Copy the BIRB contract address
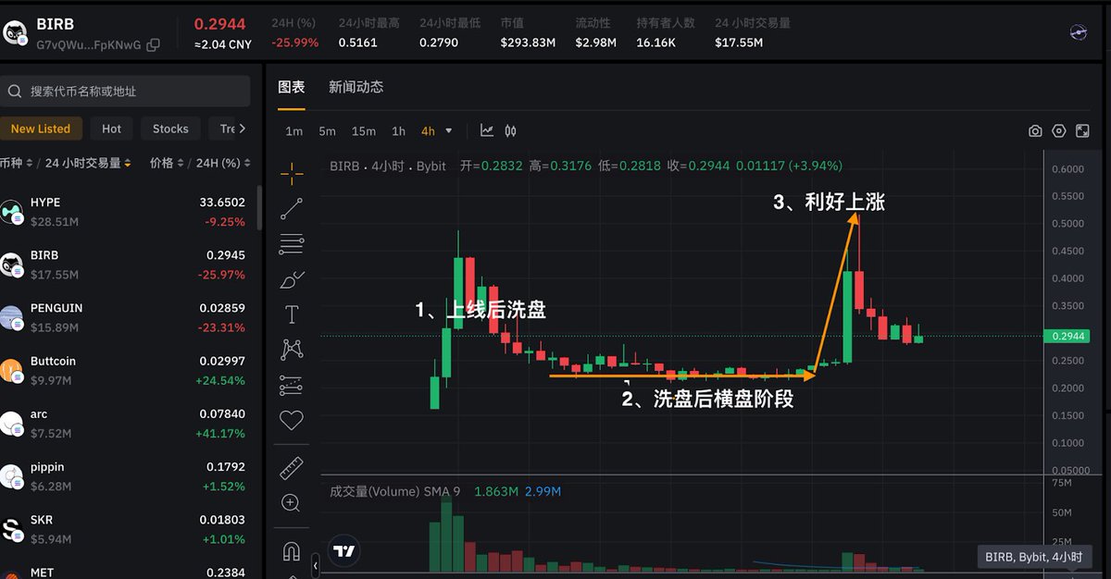The image size is (1111, 579). 154,44
